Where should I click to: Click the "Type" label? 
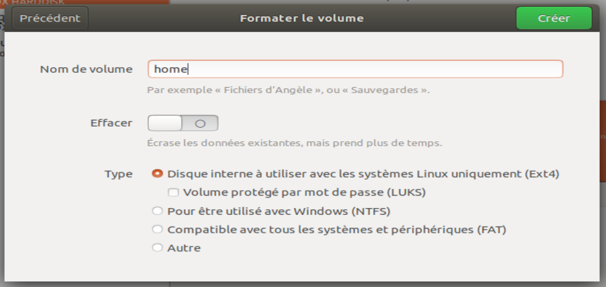tap(119, 174)
